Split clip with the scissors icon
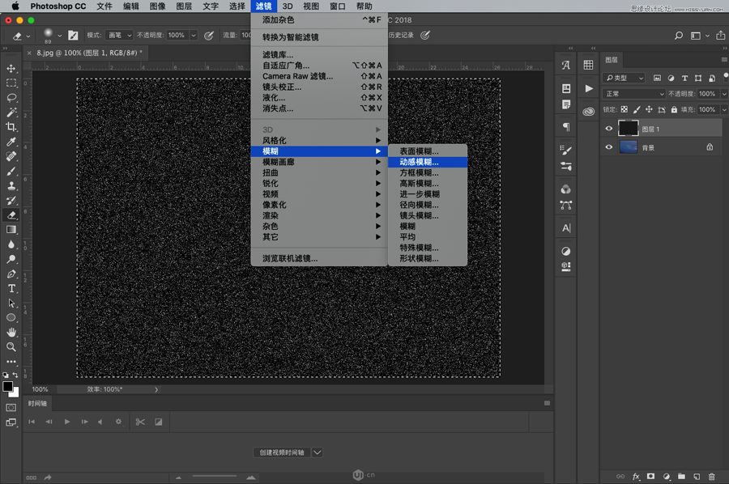This screenshot has height=484, width=729. click(x=140, y=422)
